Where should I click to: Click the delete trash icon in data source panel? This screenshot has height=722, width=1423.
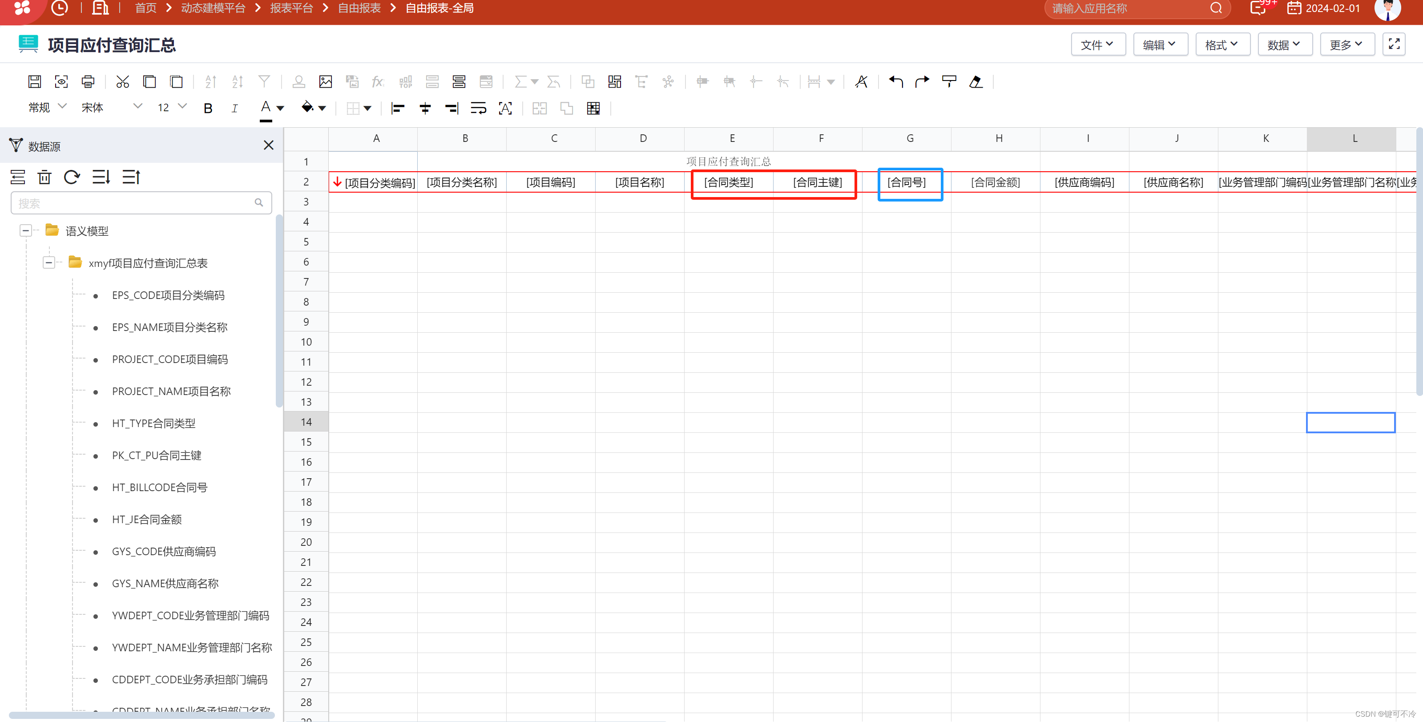click(x=44, y=177)
